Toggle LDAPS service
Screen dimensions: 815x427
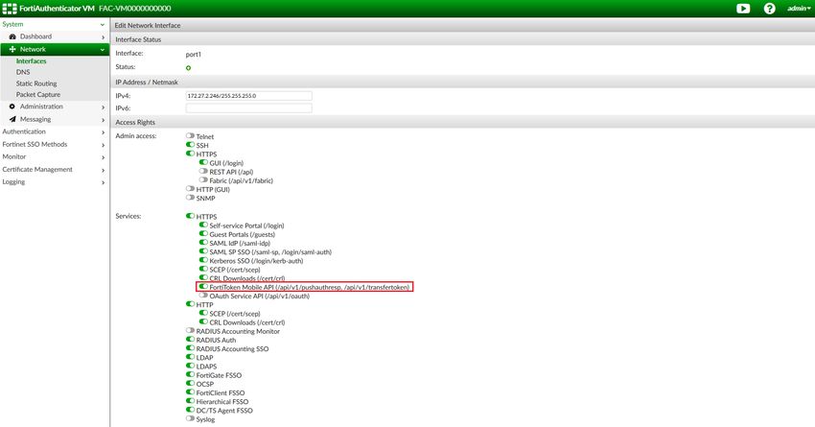pos(190,366)
